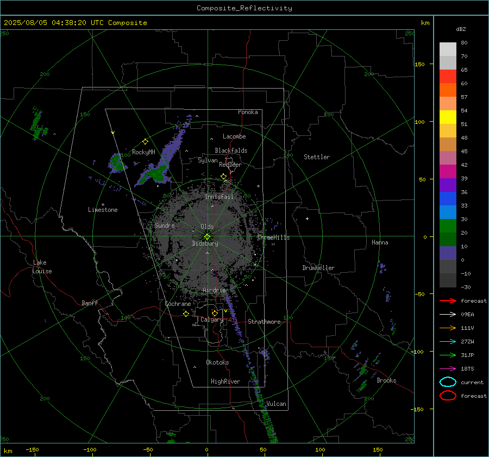Viewport: 489px width, 457px height.
Task: Select the red swatch between 65 and 60 dBZ
Action: coord(448,77)
